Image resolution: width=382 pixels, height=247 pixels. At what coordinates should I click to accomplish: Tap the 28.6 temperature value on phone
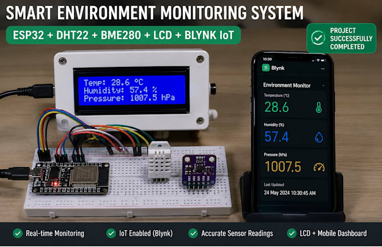click(x=277, y=107)
